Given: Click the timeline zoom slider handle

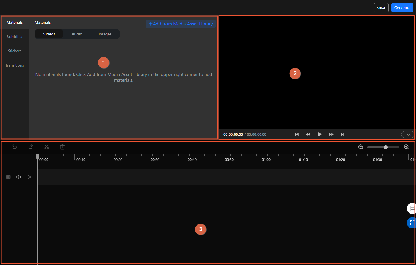Looking at the screenshot, I should 386,147.
